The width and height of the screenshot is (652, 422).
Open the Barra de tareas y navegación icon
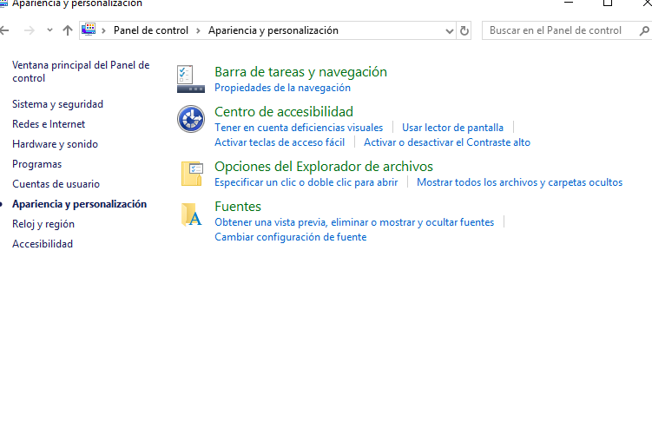[191, 78]
